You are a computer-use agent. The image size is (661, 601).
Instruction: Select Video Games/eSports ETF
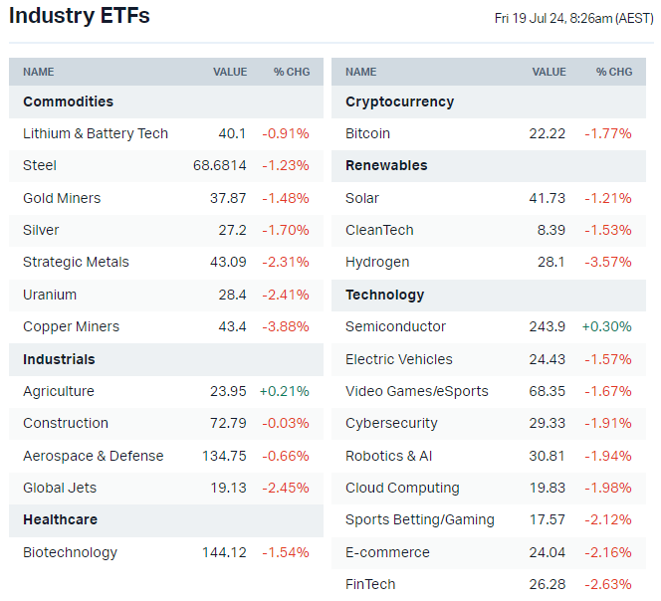416,391
